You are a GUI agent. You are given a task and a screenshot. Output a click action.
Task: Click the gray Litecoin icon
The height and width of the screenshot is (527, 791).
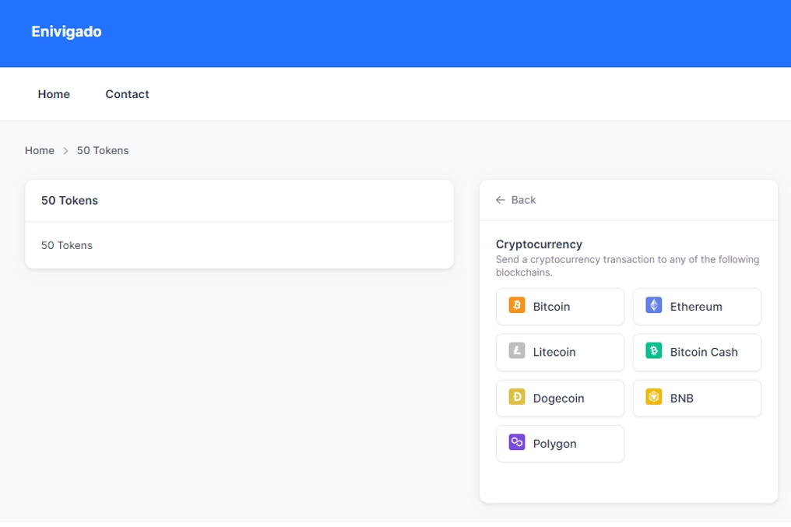[x=517, y=350]
